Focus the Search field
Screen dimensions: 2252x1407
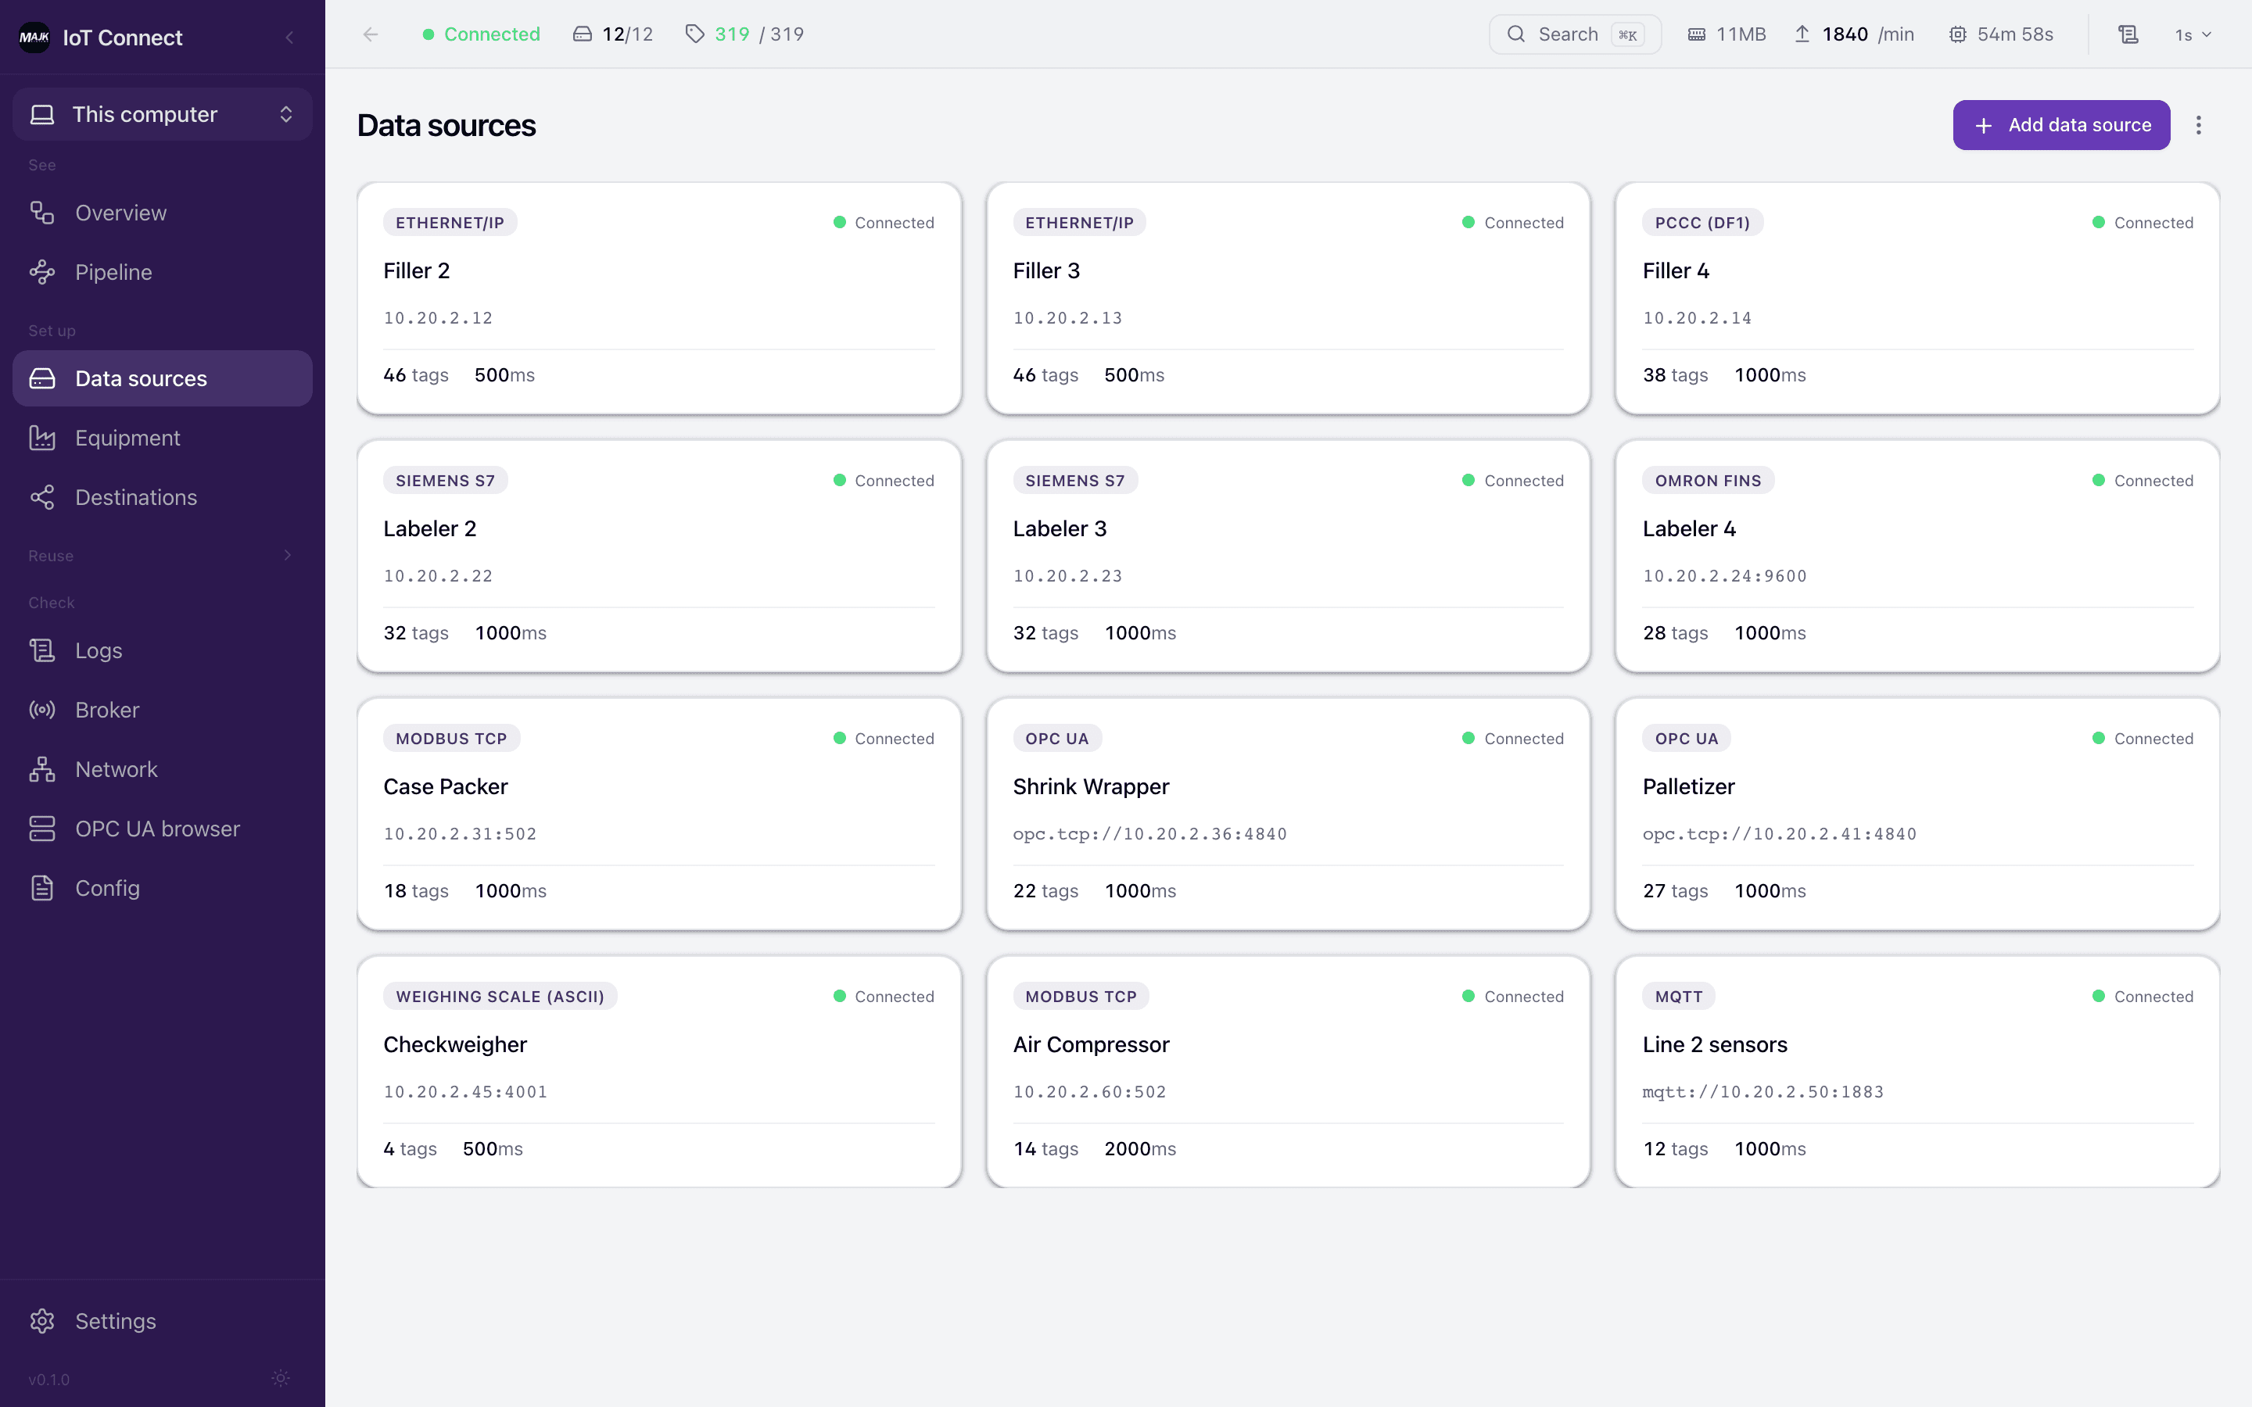click(x=1575, y=34)
